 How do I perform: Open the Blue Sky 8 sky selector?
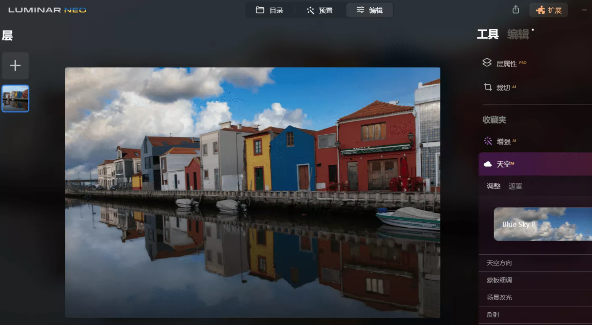[x=542, y=224]
